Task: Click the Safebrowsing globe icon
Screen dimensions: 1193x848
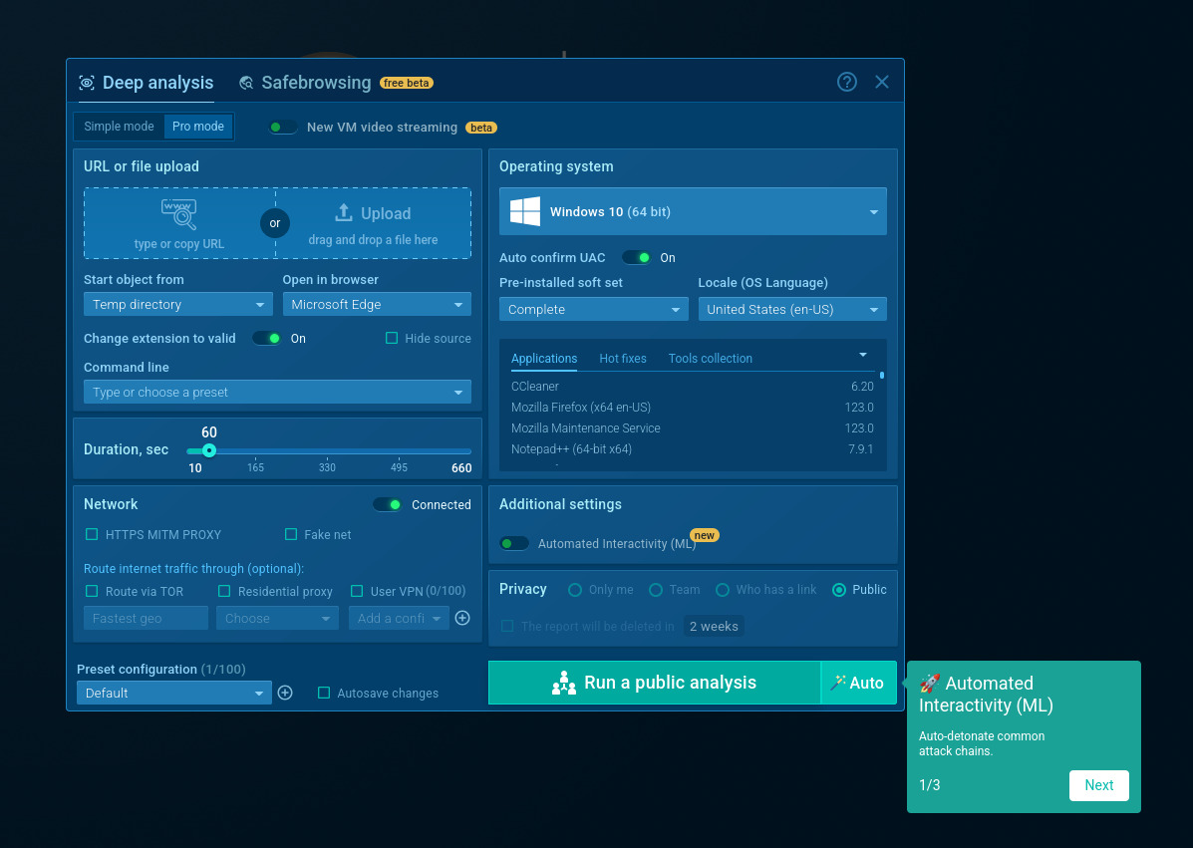Action: [246, 83]
